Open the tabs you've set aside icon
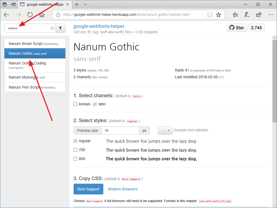Image resolution: width=277 pixels, height=208 pixels. click(x=5, y=4)
